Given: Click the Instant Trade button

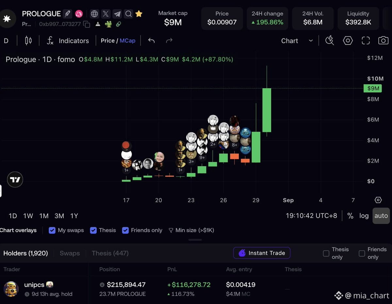Looking at the screenshot, I should coord(262,253).
